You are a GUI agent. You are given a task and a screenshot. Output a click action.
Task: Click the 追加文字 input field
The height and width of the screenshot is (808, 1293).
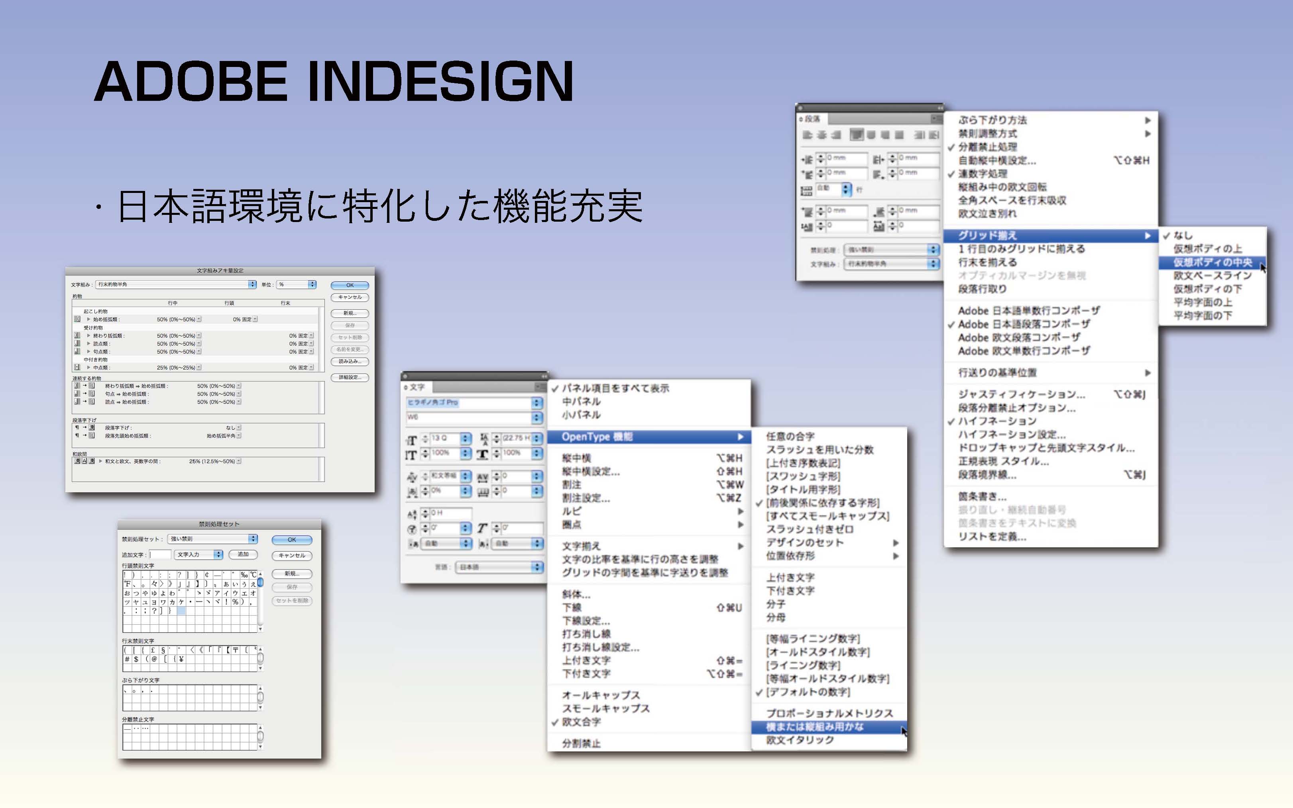point(160,554)
